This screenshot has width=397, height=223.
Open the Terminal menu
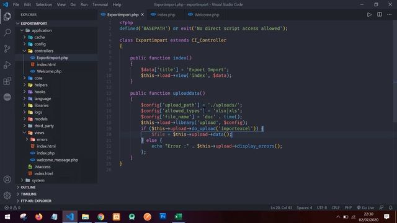pos(100,4)
